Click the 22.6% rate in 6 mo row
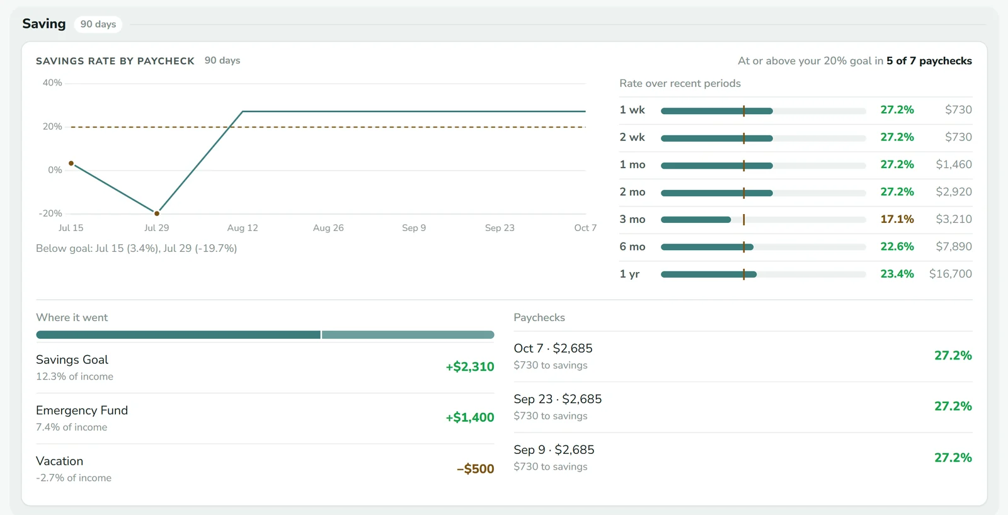Viewport: 1008px width, 515px height. (897, 247)
